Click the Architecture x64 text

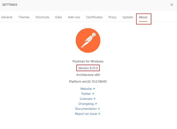click(x=88, y=75)
